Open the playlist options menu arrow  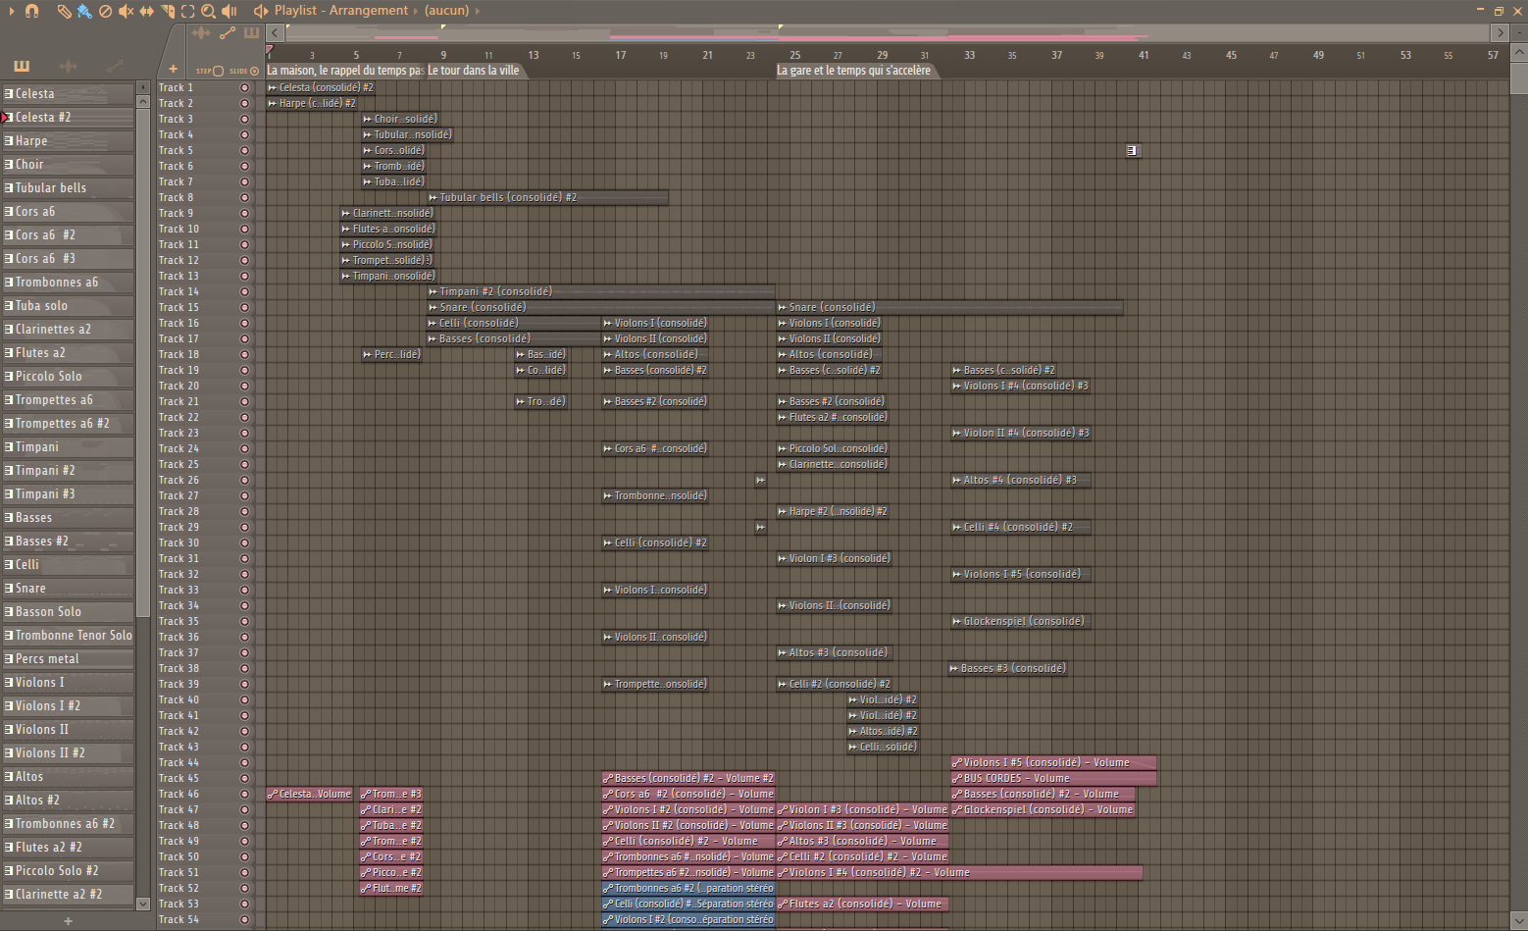click(x=12, y=11)
